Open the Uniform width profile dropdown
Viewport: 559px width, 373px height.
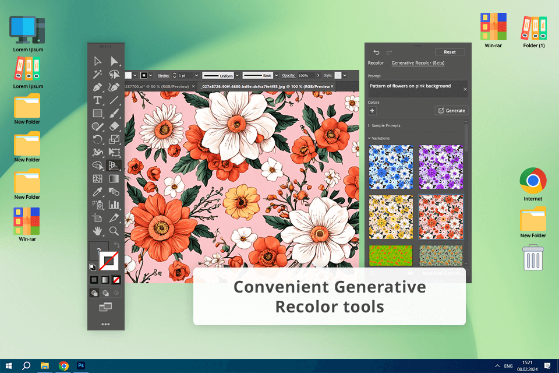[237, 76]
